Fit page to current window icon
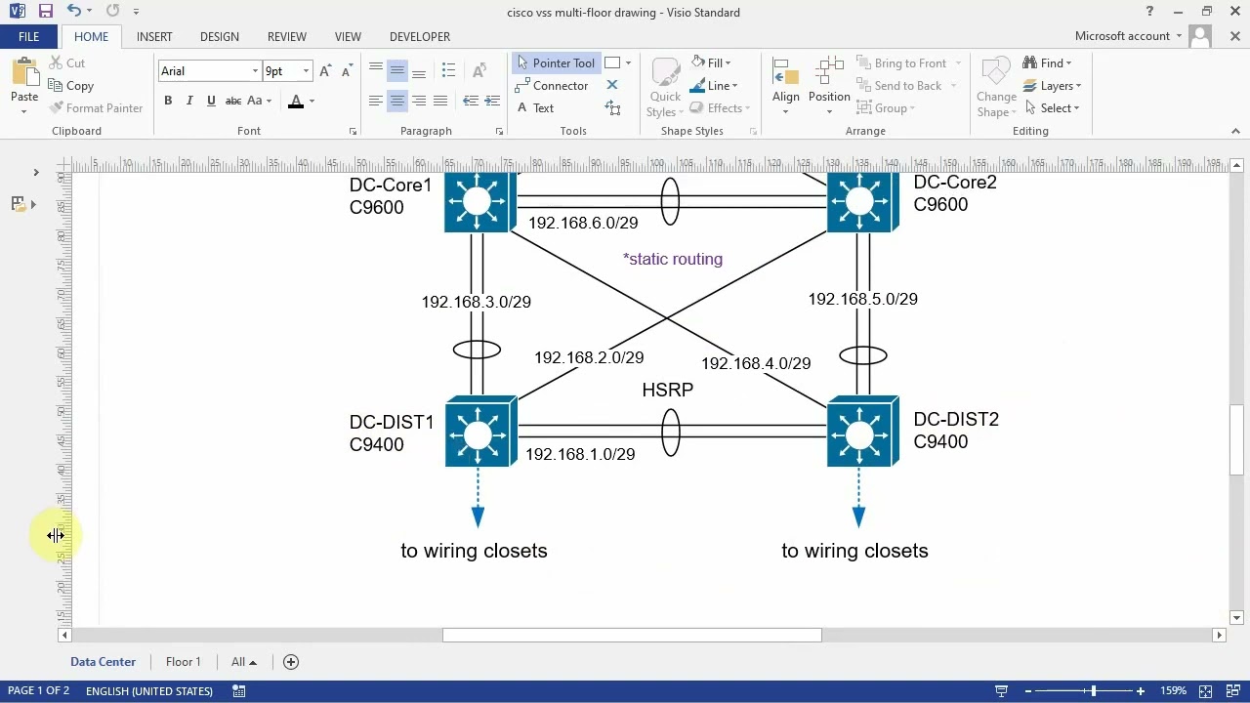1250x703 pixels. click(x=1205, y=691)
